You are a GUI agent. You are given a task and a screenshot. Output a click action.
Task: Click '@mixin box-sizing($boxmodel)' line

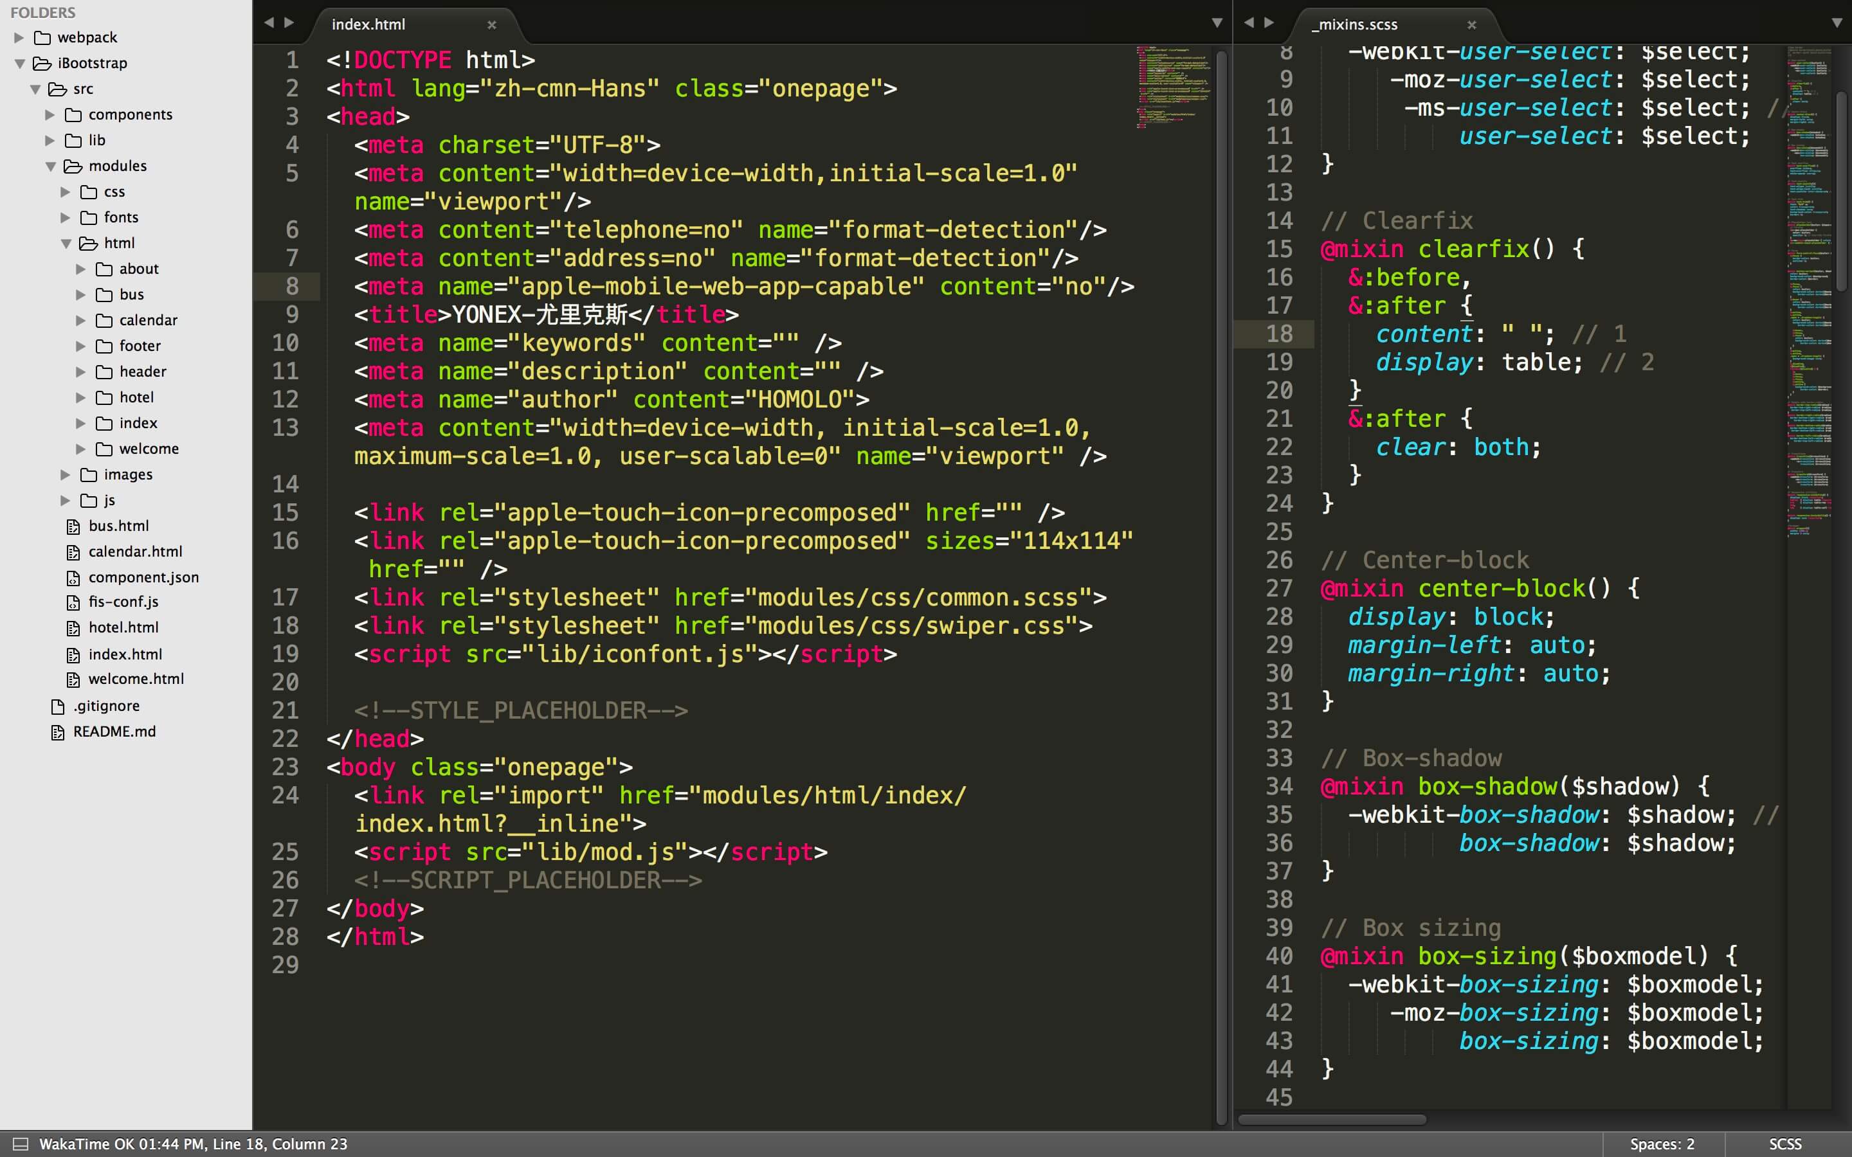[x=1529, y=956]
